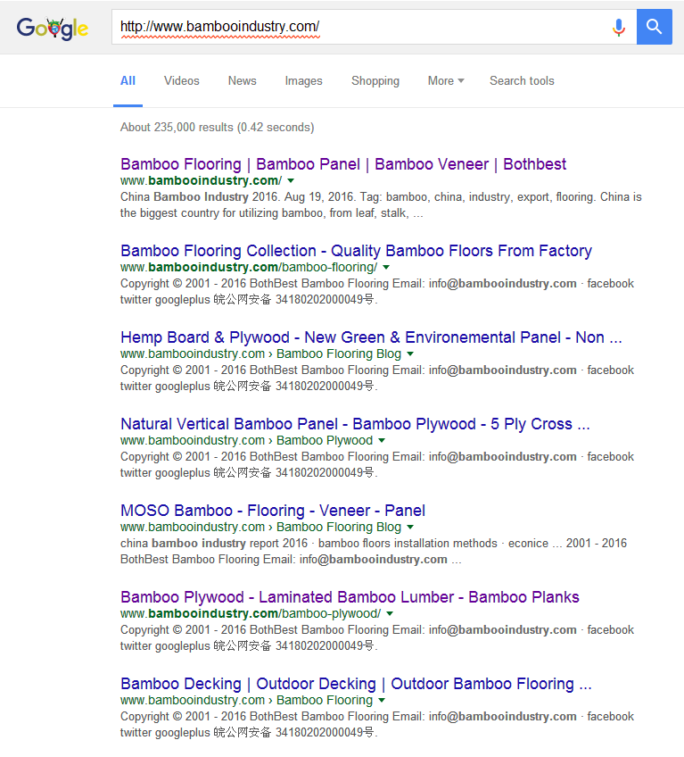
Task: Expand arrow next to bamboo-plywood/ URL
Action: pos(390,613)
